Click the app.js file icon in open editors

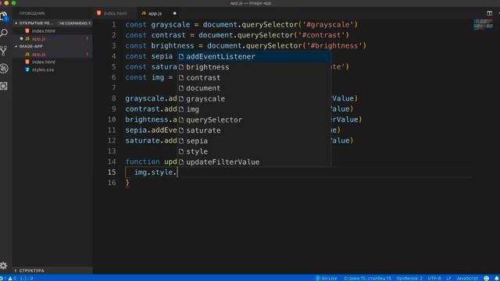coord(27,38)
